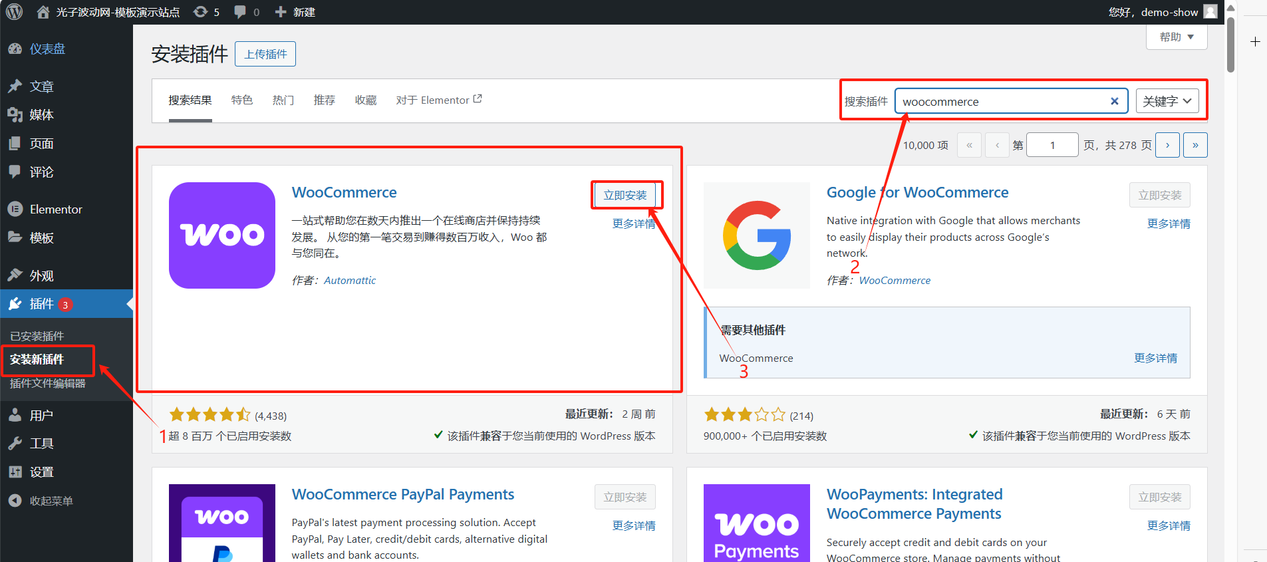Click the 外观 paintbrush icon
The image size is (1267, 562).
(x=15, y=275)
